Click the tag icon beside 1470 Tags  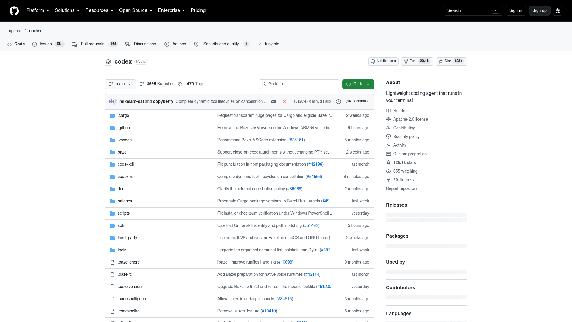(x=180, y=84)
